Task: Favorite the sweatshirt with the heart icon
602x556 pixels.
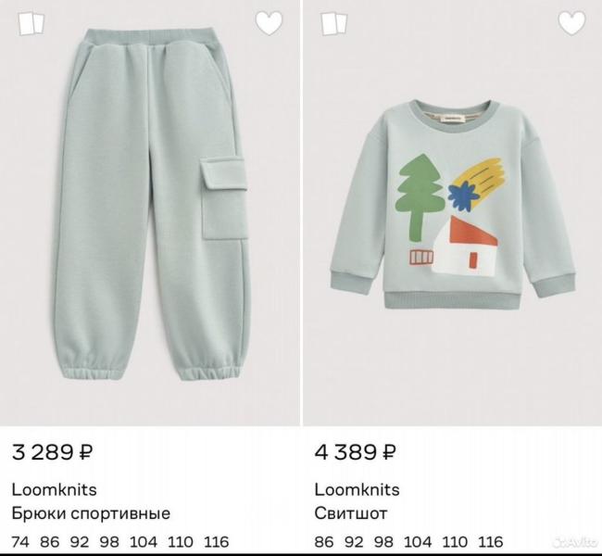Action: (571, 23)
